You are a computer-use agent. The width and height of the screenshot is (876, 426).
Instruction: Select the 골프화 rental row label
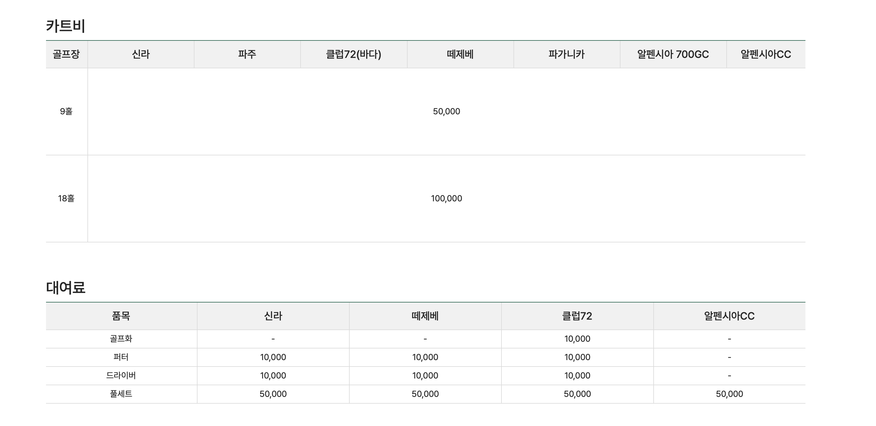[x=121, y=339]
